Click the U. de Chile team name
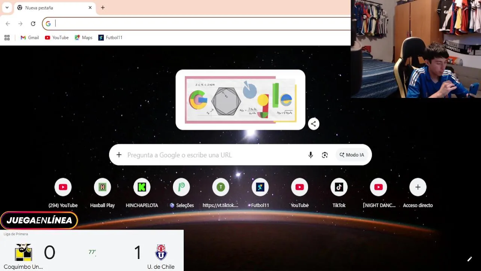This screenshot has height=271, width=481. pos(161,267)
